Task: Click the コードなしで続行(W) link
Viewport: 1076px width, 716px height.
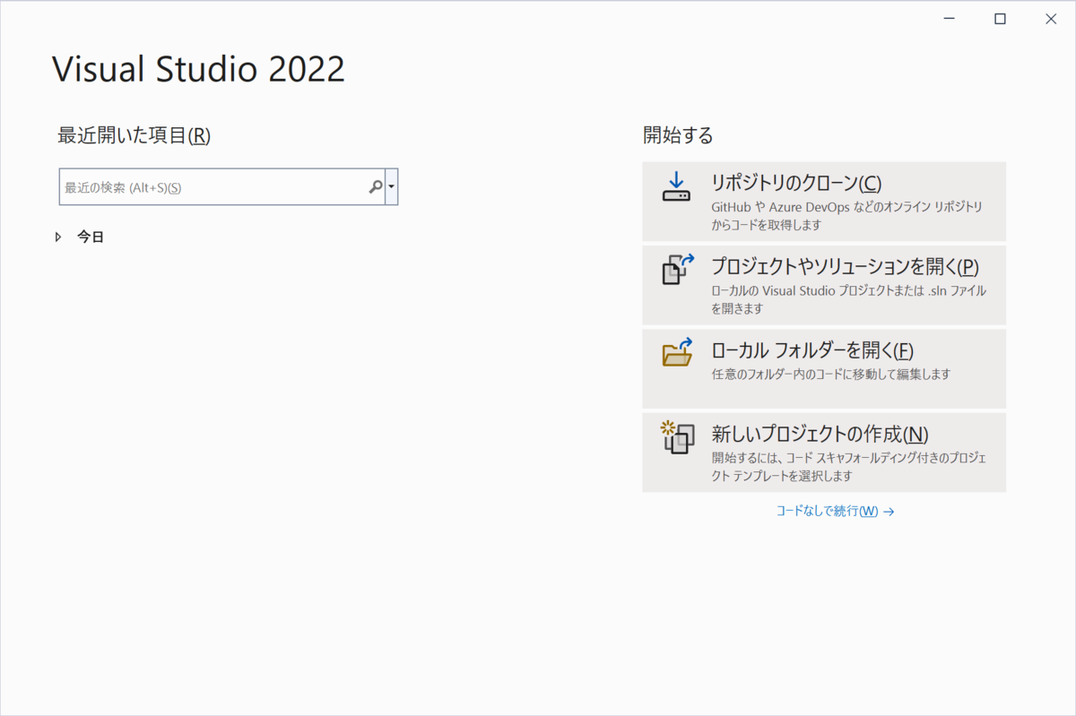Action: tap(827, 510)
